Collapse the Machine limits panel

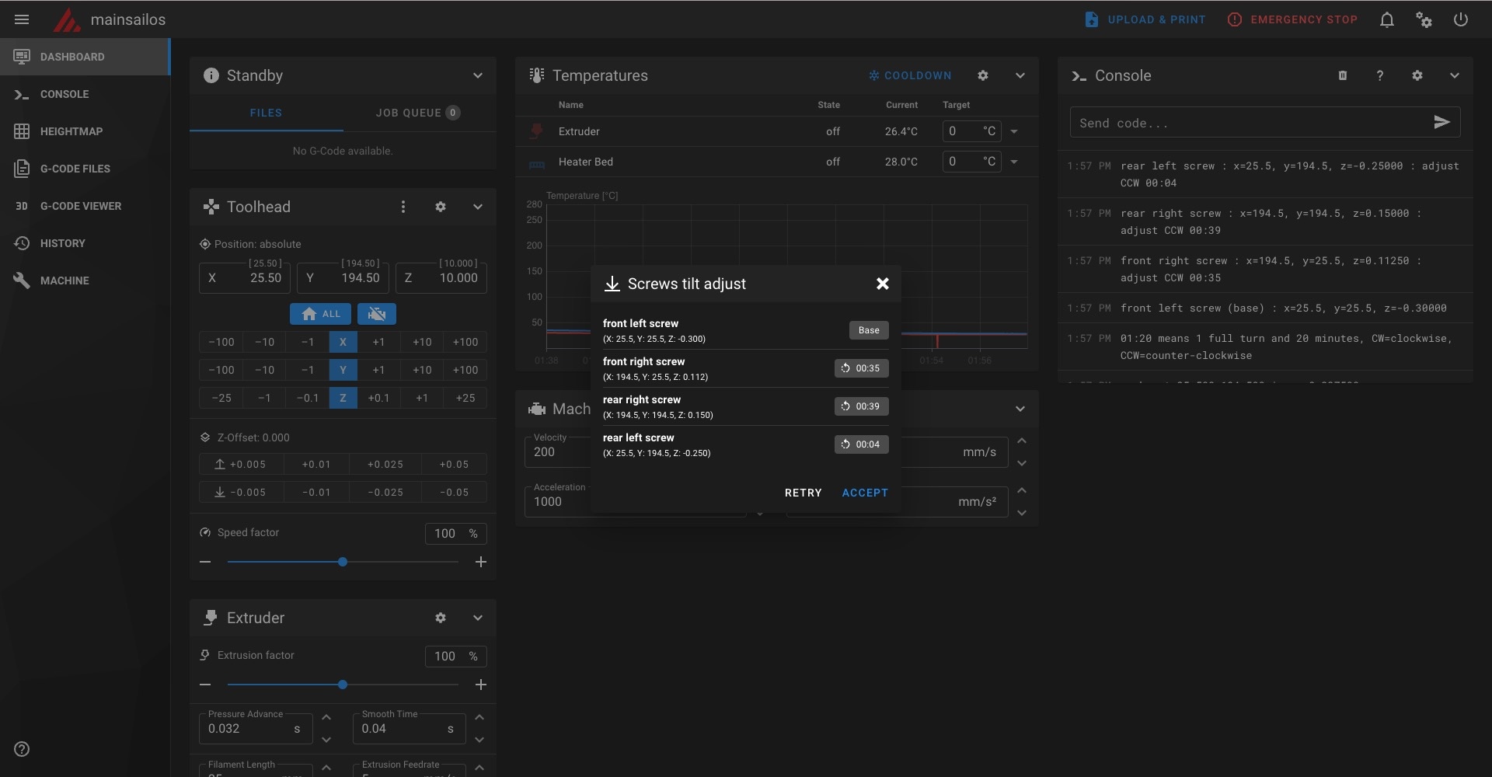[x=1020, y=409]
